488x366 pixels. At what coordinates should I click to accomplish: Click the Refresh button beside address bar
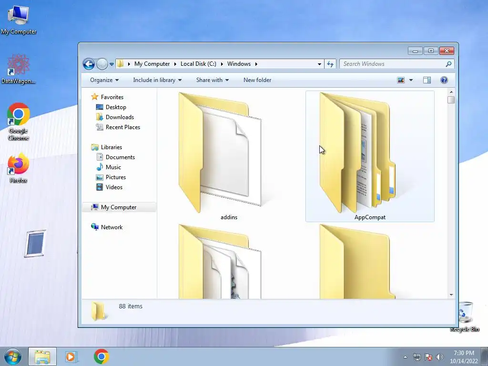(330, 64)
